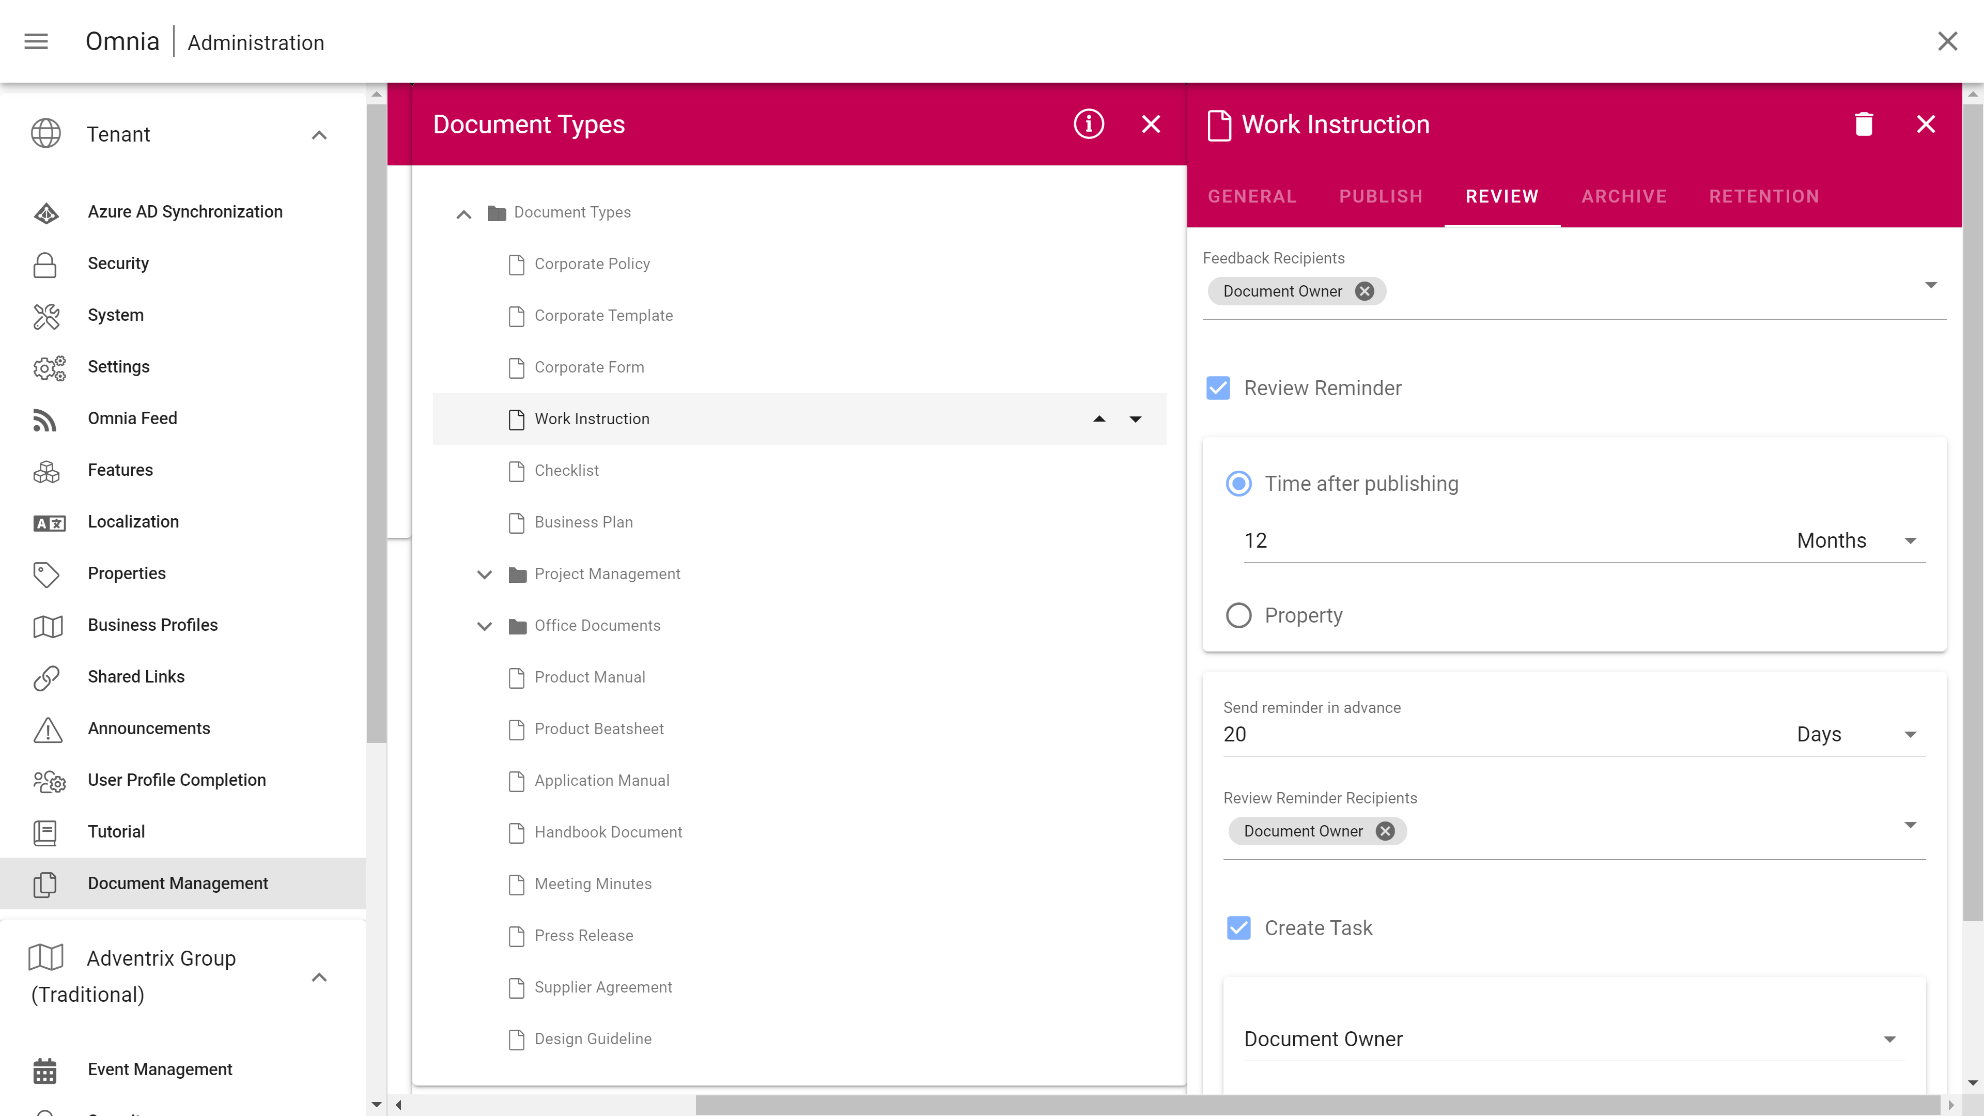Open the hamburger navigation menu
This screenshot has height=1116, width=1984.
click(x=36, y=41)
